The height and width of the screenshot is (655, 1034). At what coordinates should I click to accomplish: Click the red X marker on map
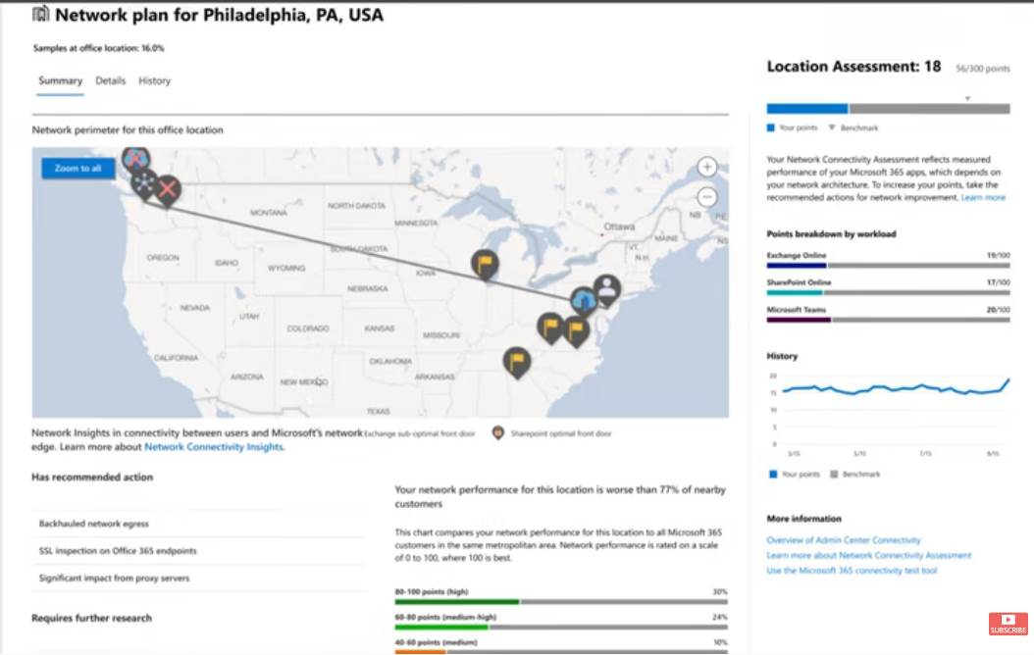(168, 190)
